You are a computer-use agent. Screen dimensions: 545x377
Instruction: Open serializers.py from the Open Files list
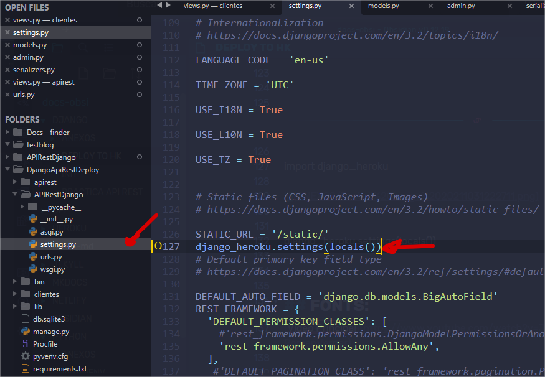coord(34,70)
